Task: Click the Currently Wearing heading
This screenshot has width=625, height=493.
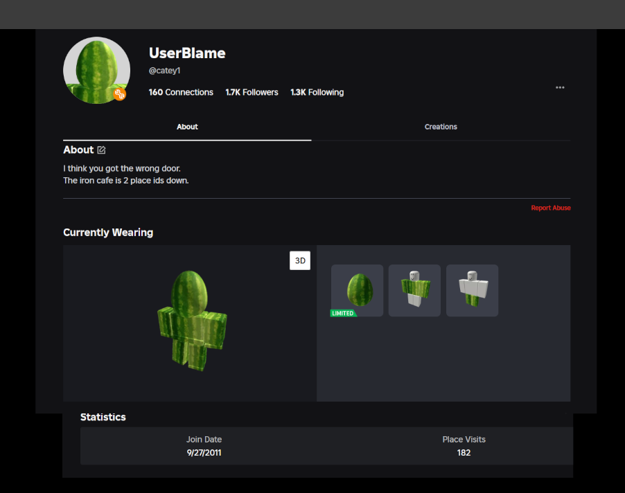Action: pos(108,233)
